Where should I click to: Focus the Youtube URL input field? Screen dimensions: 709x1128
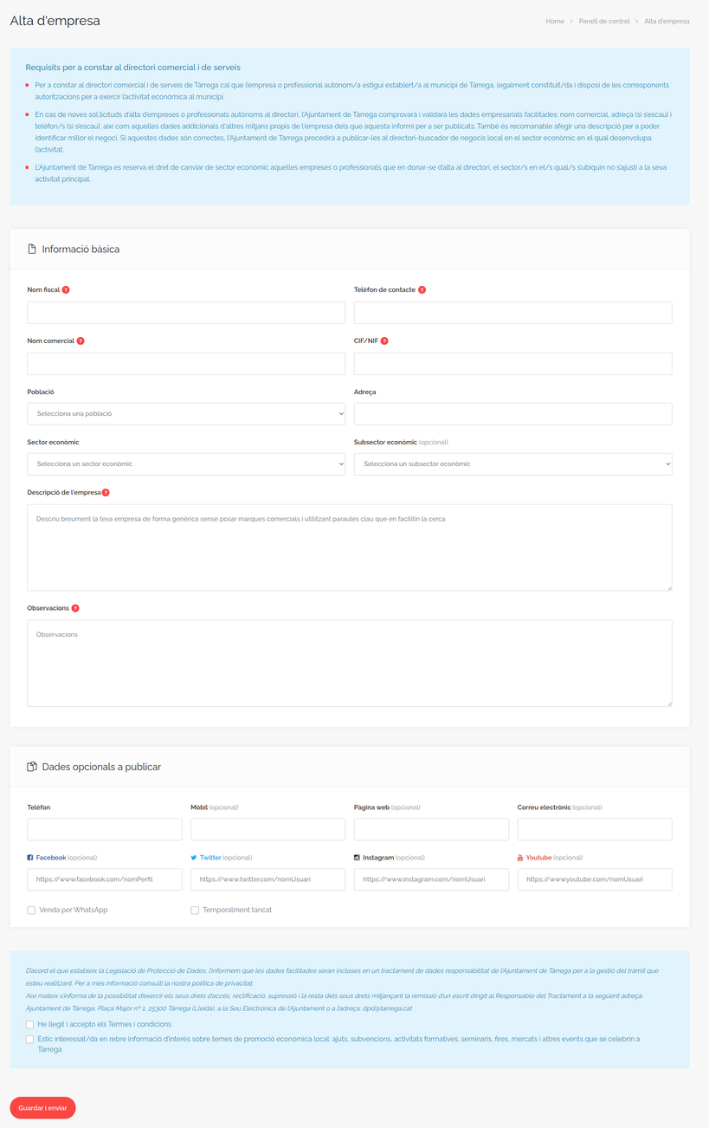tap(595, 879)
